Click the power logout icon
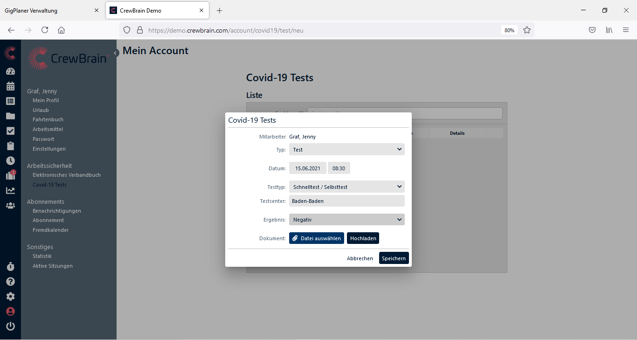The image size is (637, 340). [10, 326]
